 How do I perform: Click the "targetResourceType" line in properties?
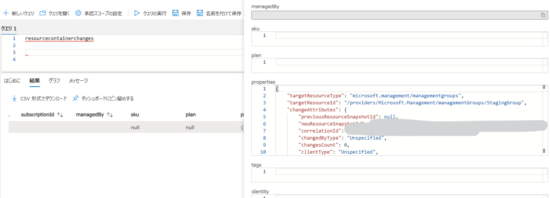point(375,96)
